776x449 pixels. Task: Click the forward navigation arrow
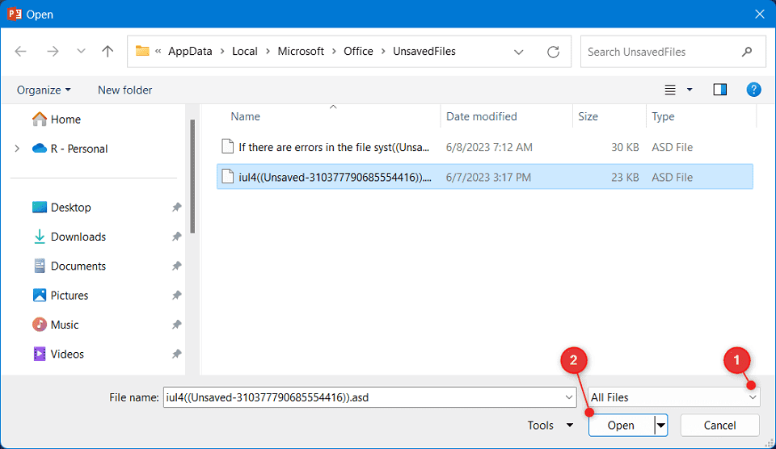[x=53, y=52]
